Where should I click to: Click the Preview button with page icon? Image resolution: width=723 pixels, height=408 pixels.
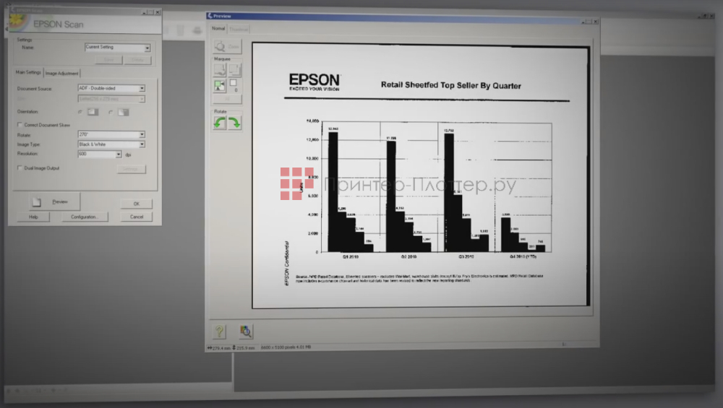click(54, 202)
